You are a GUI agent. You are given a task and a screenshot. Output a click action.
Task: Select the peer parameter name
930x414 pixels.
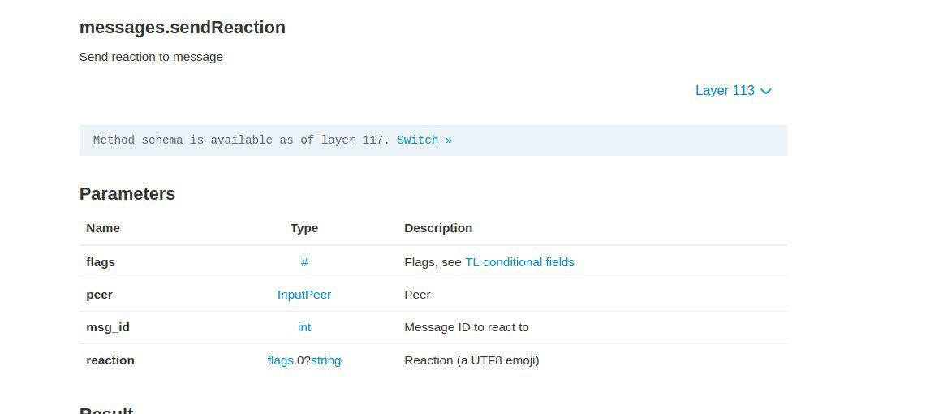pos(99,295)
